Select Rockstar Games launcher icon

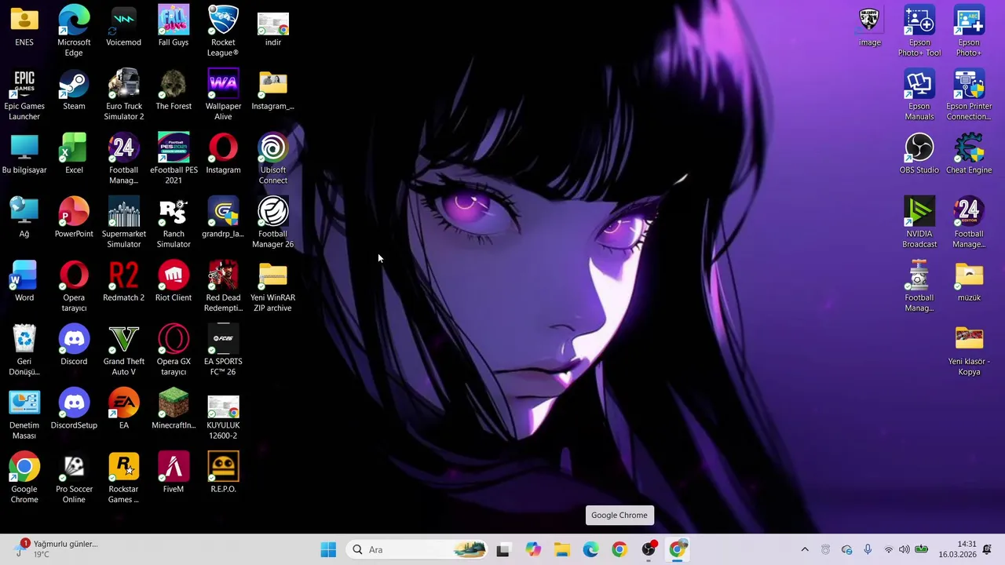123,479
